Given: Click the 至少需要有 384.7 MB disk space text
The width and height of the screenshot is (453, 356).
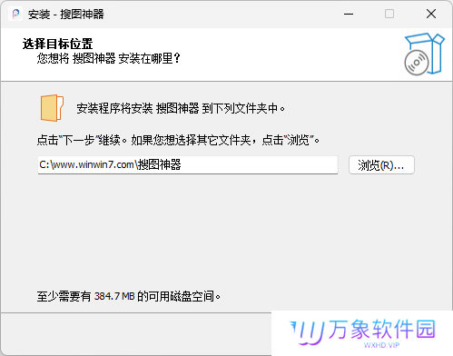Looking at the screenshot, I should tap(129, 296).
